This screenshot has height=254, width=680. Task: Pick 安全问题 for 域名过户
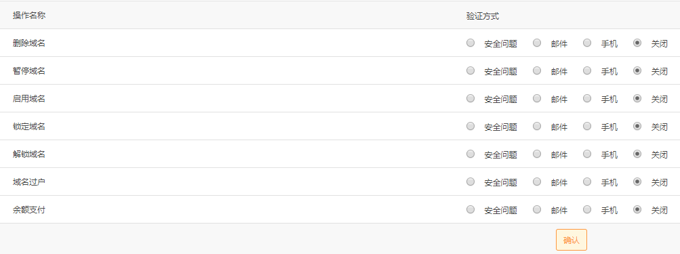471,181
